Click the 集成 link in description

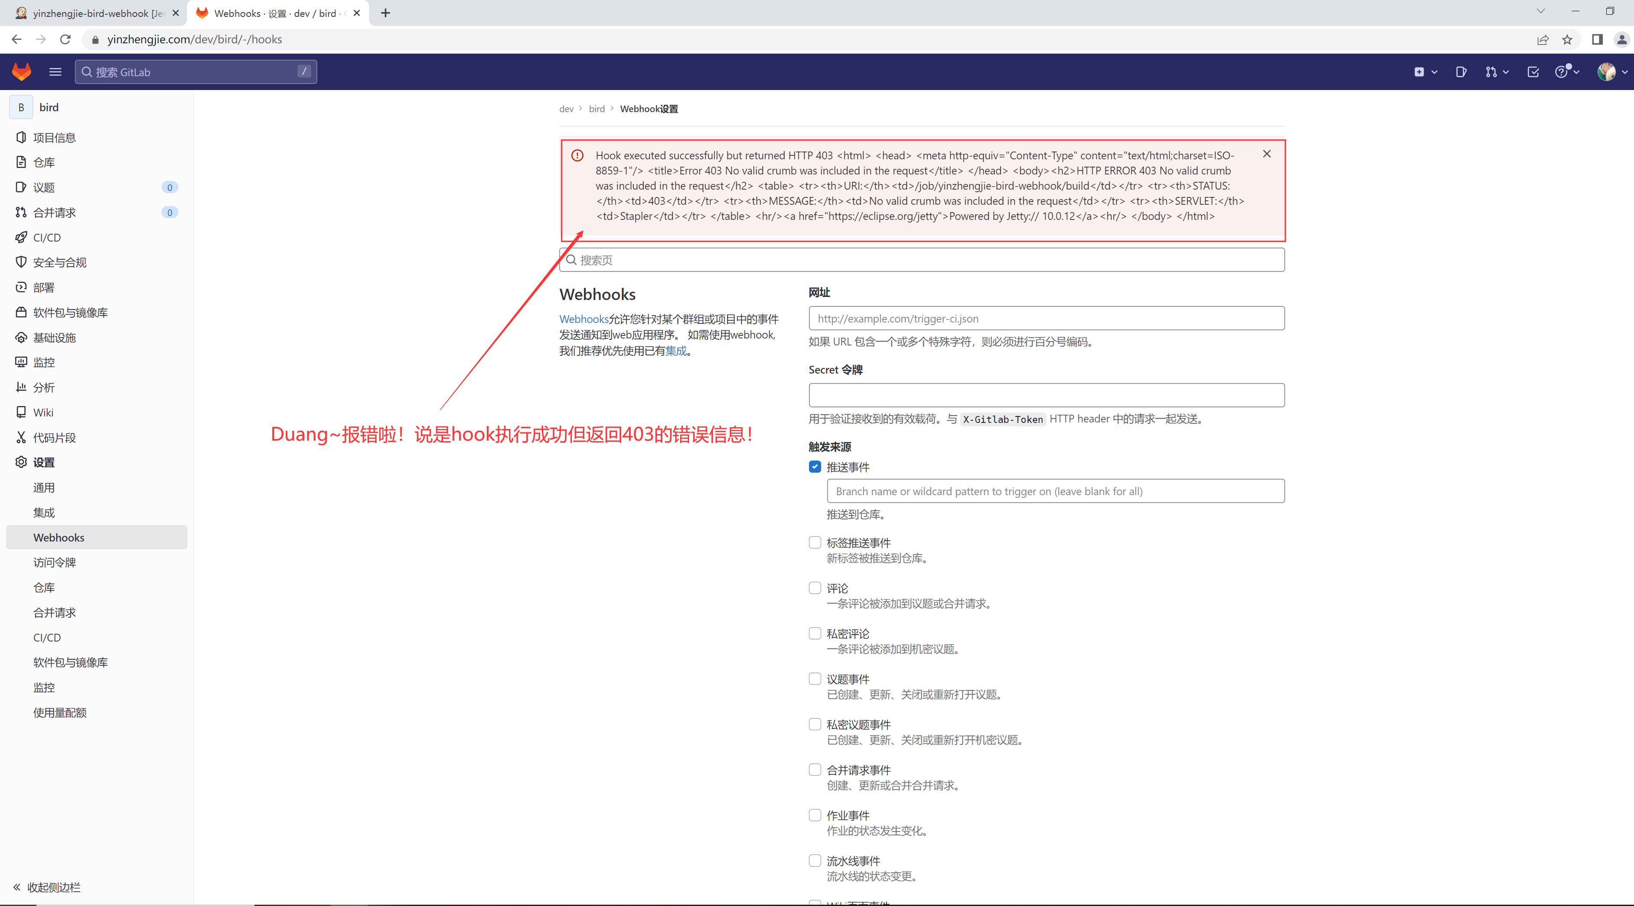point(676,351)
